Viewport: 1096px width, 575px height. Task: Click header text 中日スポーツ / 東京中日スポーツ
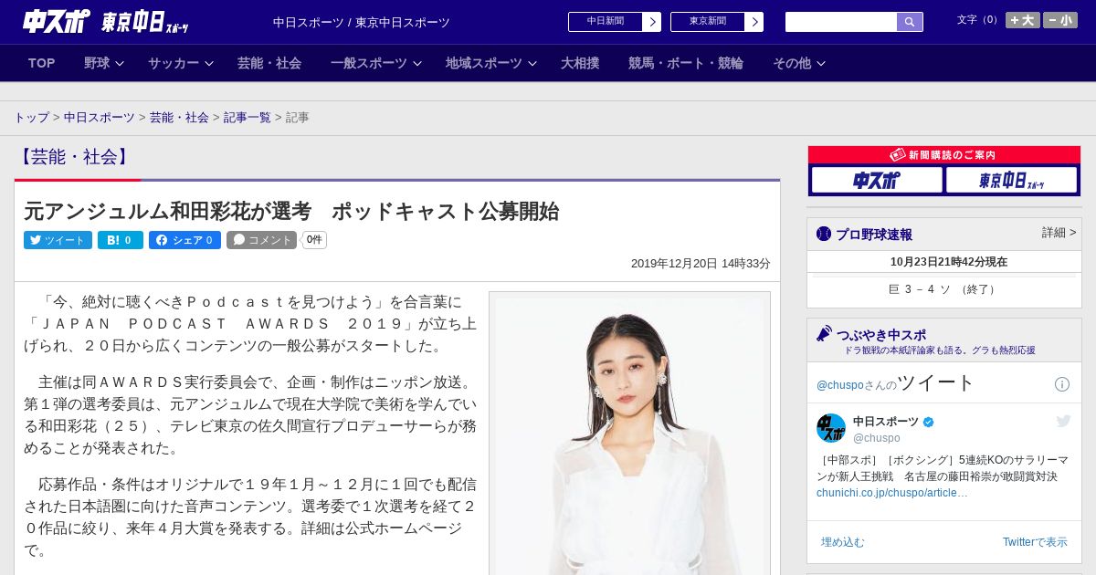pyautogui.click(x=362, y=22)
